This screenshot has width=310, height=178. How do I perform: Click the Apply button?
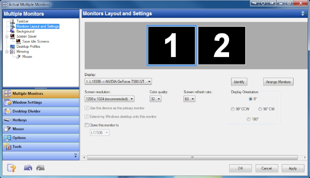(293, 168)
